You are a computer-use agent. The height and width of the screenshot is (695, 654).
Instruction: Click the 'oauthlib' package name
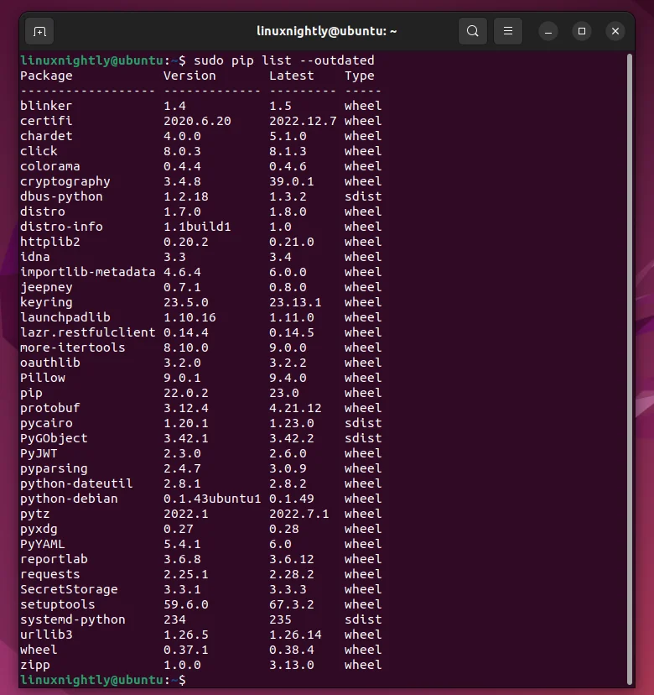point(50,363)
